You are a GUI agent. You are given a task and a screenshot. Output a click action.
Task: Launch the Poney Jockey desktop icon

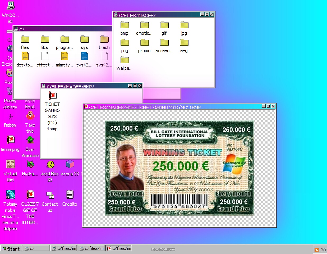pos(10,91)
